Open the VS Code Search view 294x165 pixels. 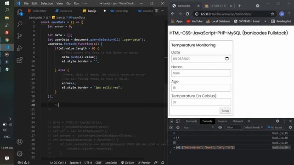pyautogui.click(x=20, y=24)
